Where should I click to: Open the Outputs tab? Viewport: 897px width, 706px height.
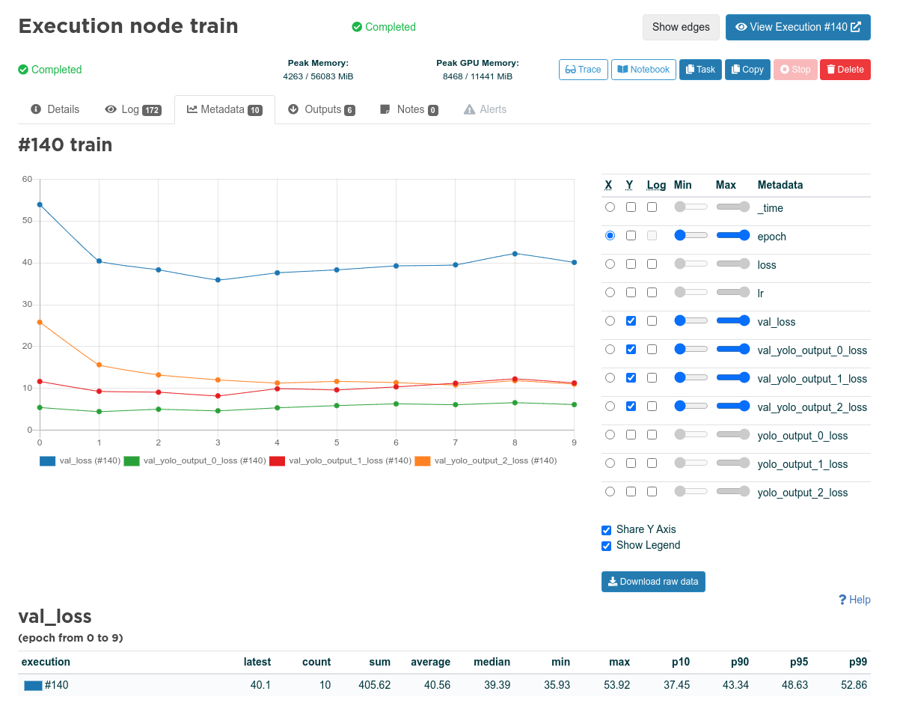pos(321,109)
